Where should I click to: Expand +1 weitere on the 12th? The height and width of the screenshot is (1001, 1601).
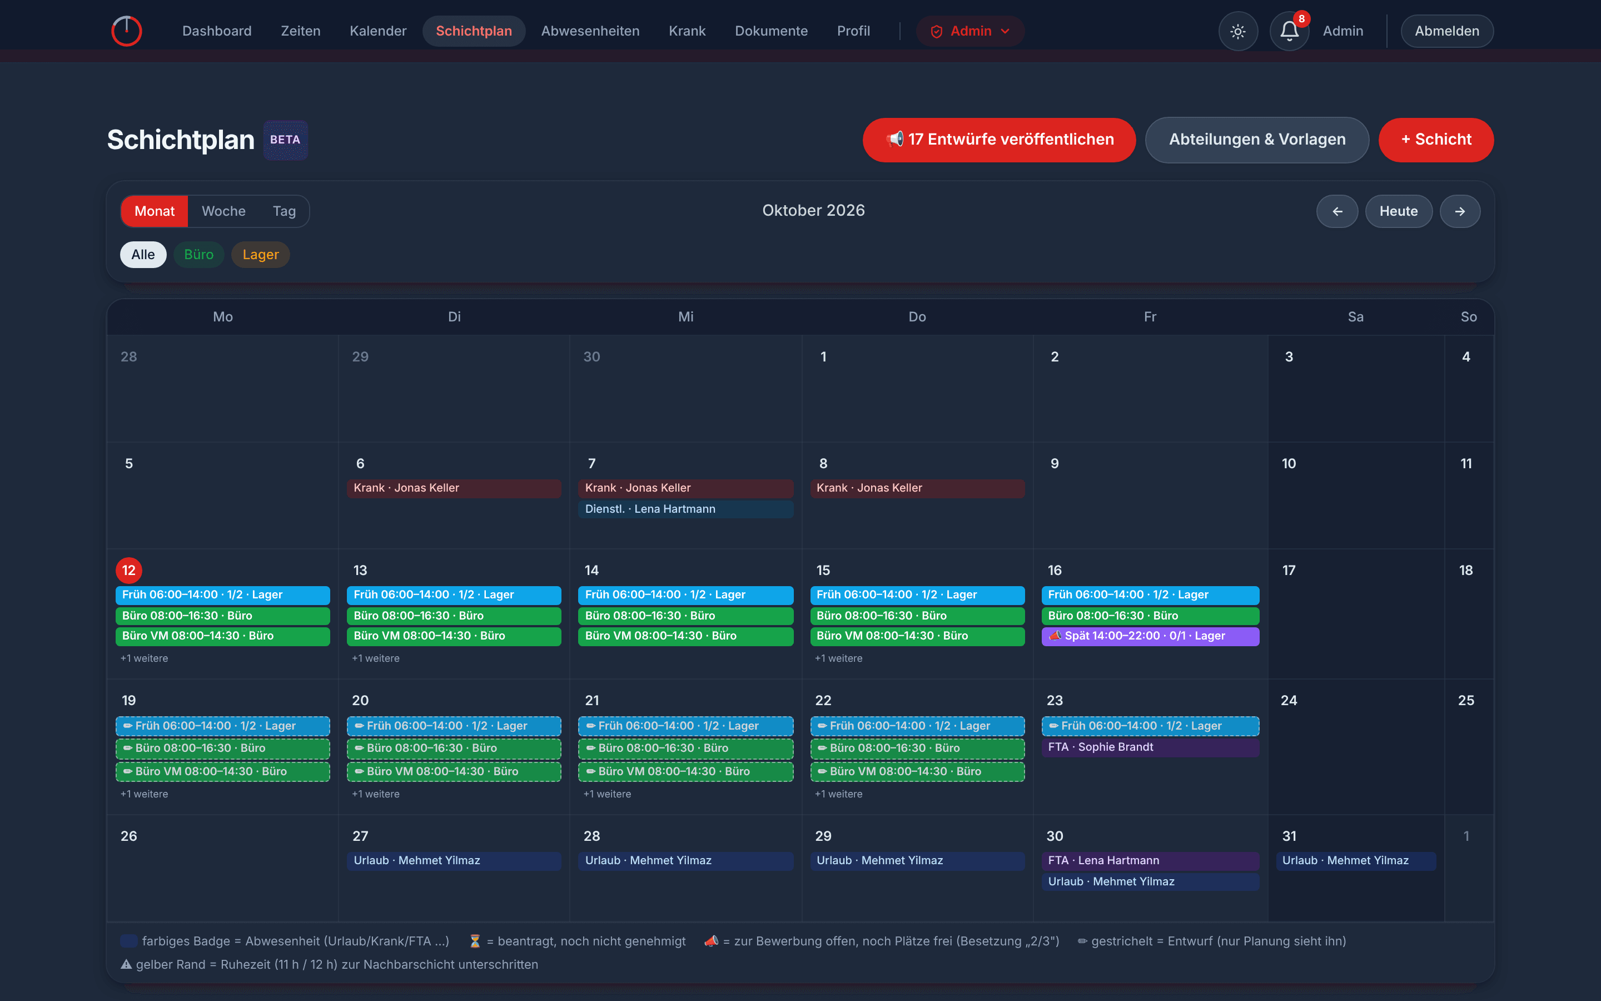(x=144, y=658)
